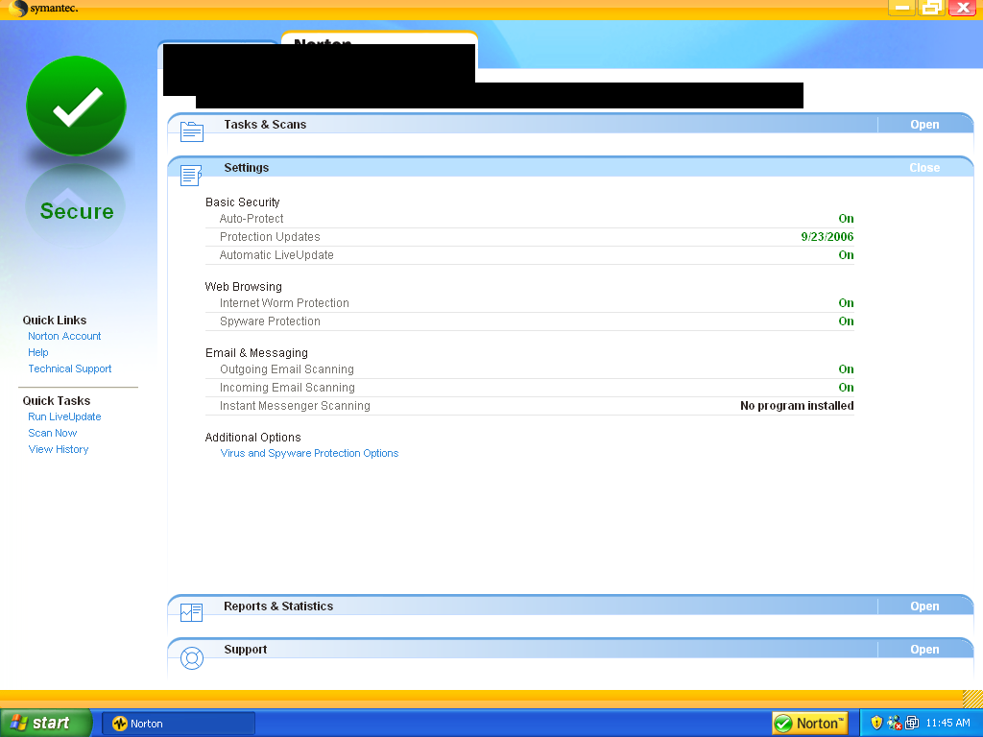Click the security shield tray icon

(x=876, y=723)
